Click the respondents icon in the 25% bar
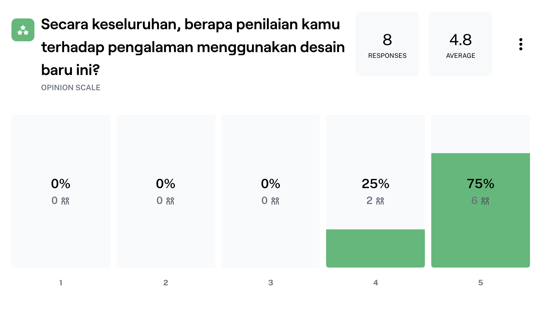 (380, 201)
